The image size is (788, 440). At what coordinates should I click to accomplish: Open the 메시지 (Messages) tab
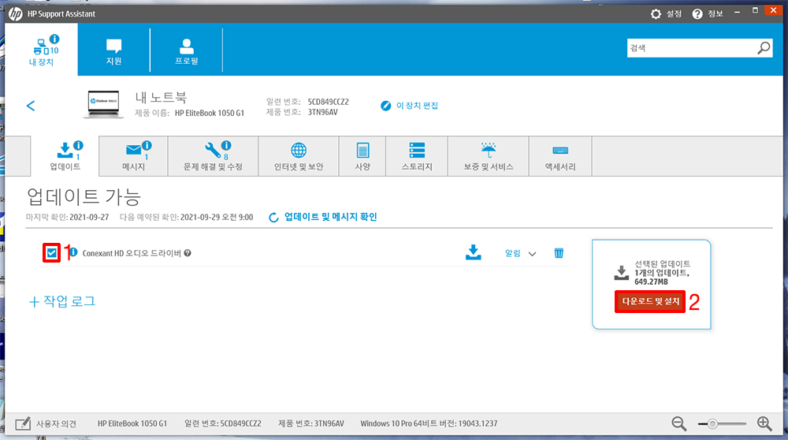[134, 156]
